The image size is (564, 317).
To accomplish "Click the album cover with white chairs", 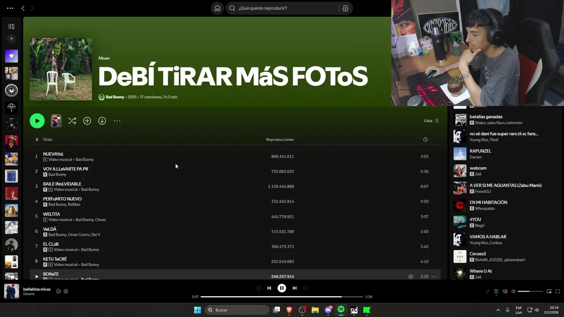I will [x=61, y=69].
